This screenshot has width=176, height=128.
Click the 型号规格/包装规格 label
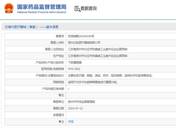53,69
